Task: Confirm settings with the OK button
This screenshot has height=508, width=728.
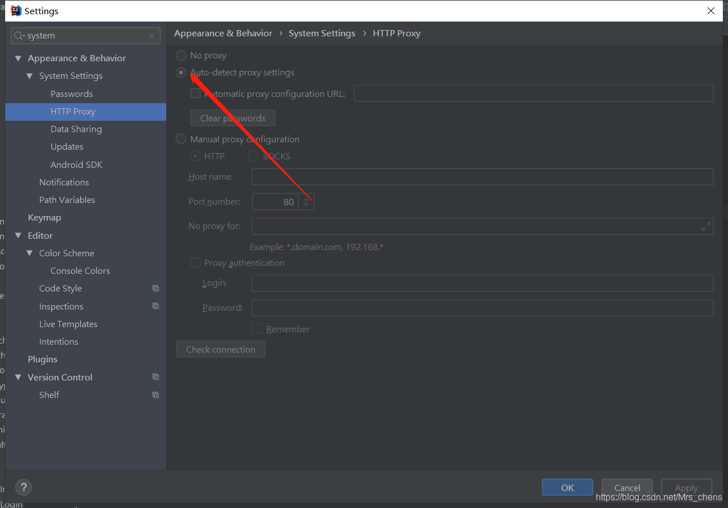Action: tap(567, 488)
